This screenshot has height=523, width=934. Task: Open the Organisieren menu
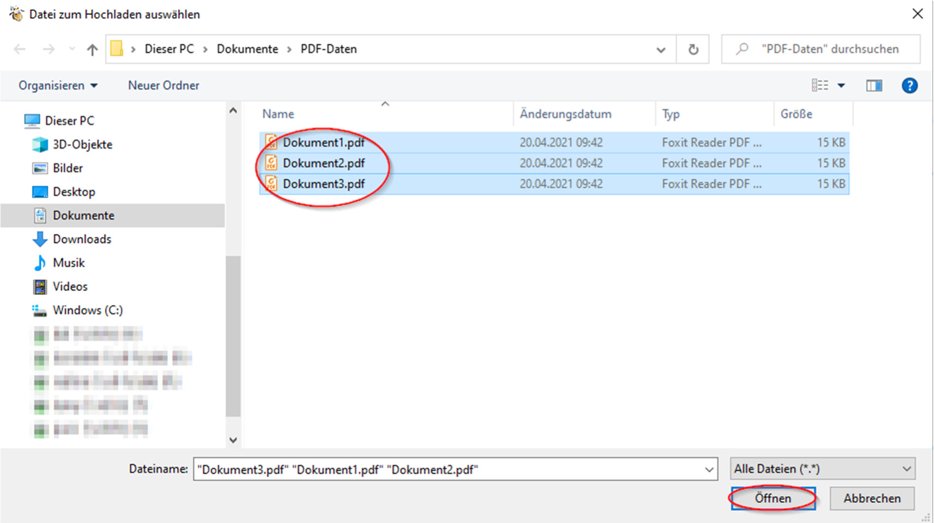pos(58,85)
